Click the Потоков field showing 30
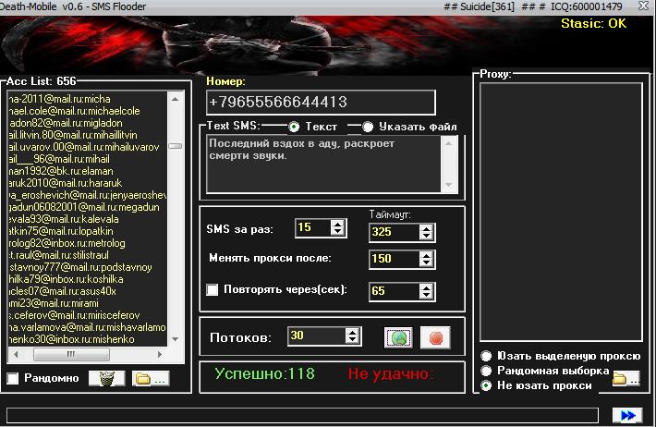656x427 pixels. click(317, 336)
